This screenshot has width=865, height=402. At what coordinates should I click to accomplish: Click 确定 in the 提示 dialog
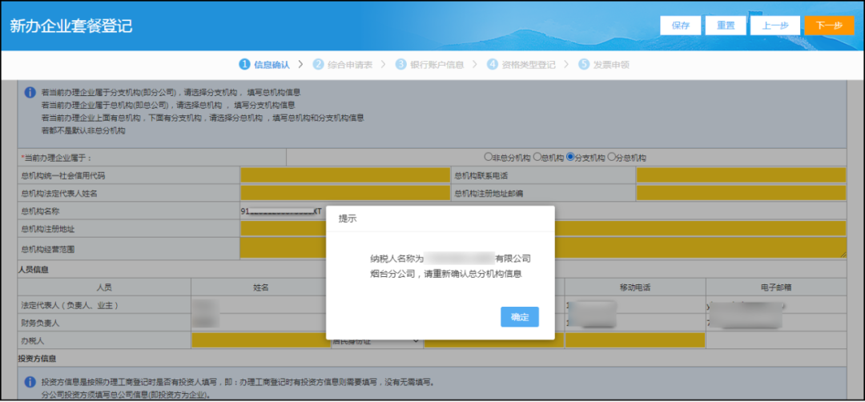pyautogui.click(x=519, y=317)
